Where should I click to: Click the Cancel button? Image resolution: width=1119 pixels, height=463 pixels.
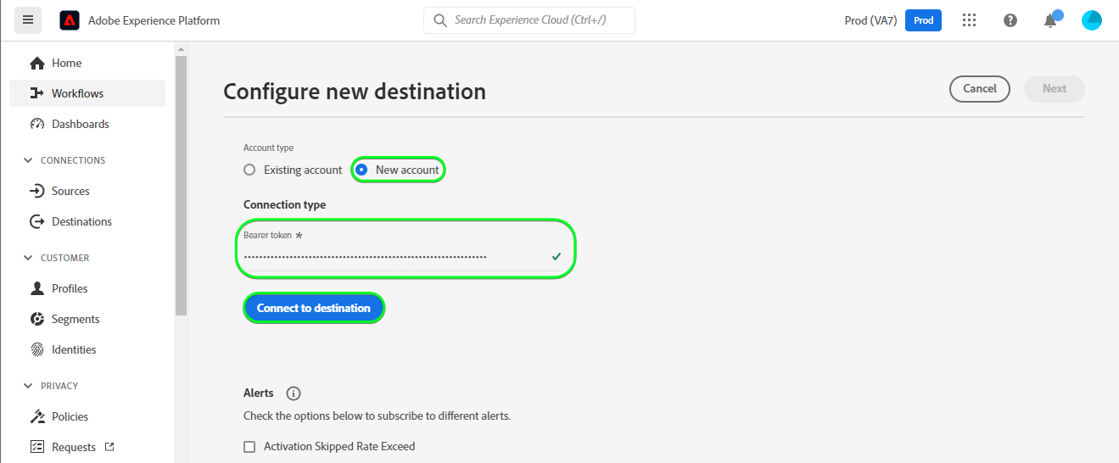[979, 88]
